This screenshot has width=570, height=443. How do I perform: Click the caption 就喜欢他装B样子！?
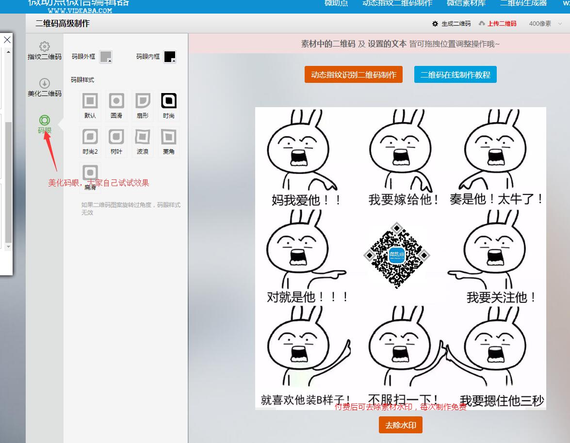tap(306, 400)
